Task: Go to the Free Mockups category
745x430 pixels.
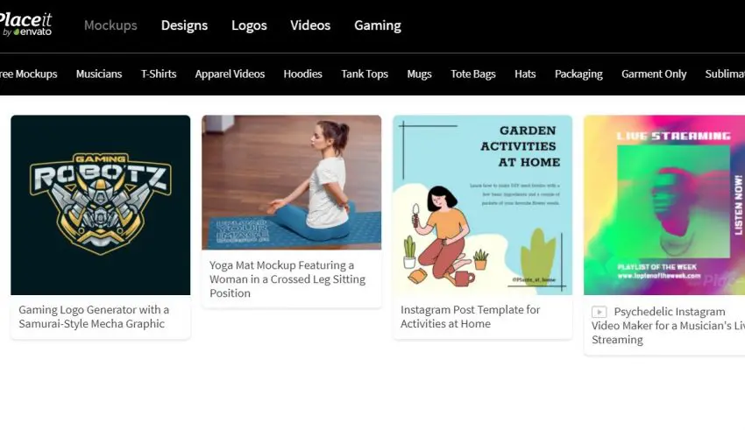Action: [x=29, y=74]
